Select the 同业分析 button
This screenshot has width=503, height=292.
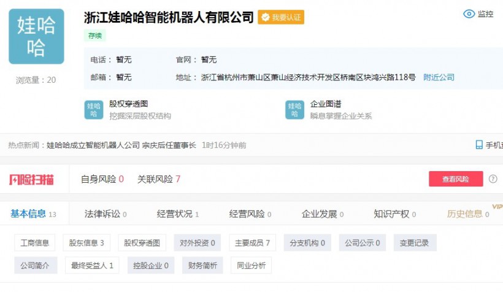tap(251, 266)
